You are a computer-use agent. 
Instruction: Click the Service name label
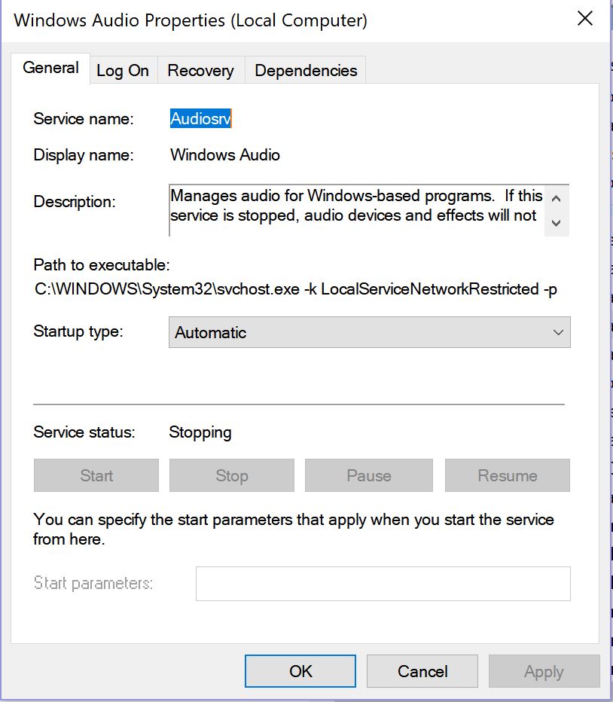pyautogui.click(x=84, y=119)
